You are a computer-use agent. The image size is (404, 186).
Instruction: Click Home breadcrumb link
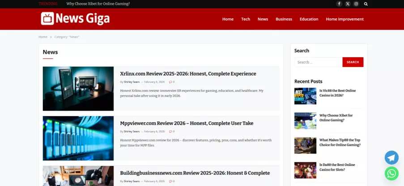[43, 37]
